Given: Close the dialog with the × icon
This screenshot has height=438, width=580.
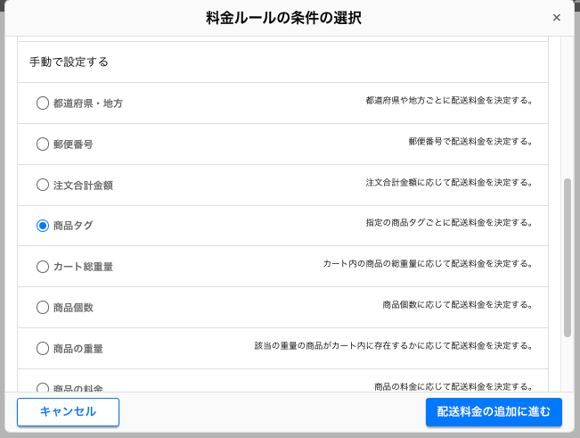Looking at the screenshot, I should pyautogui.click(x=557, y=18).
